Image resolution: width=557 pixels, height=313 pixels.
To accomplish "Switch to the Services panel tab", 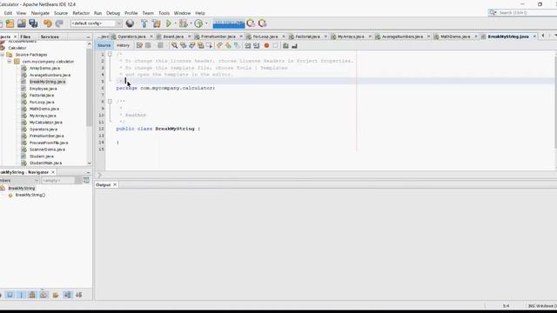I will tap(50, 37).
